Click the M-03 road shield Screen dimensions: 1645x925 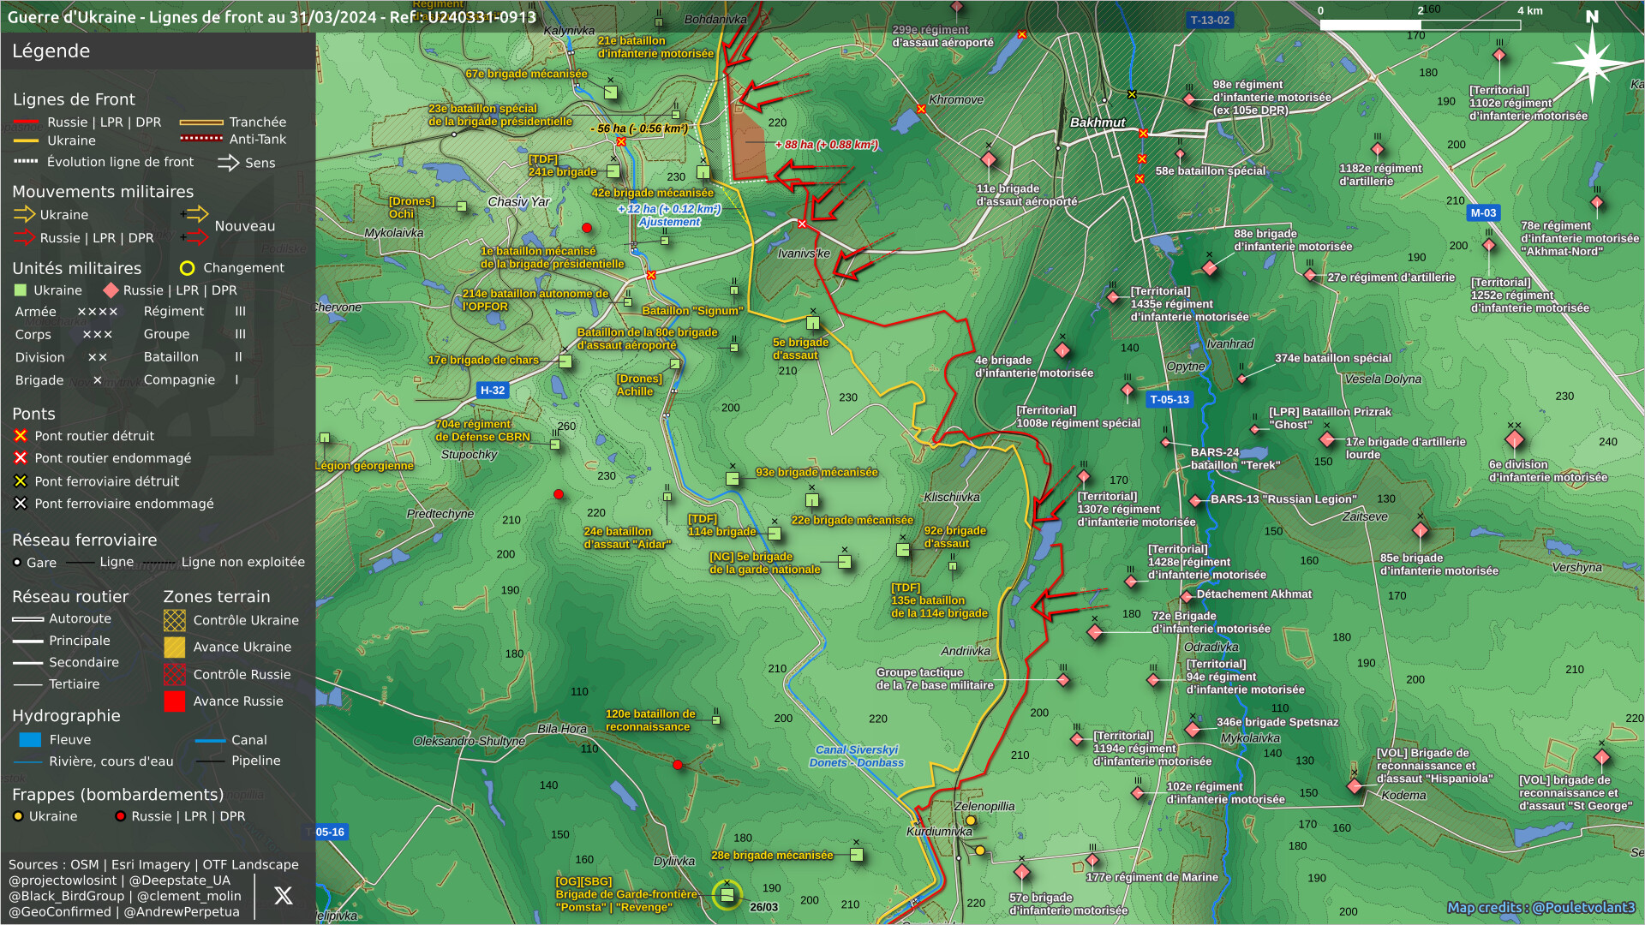(x=1483, y=213)
